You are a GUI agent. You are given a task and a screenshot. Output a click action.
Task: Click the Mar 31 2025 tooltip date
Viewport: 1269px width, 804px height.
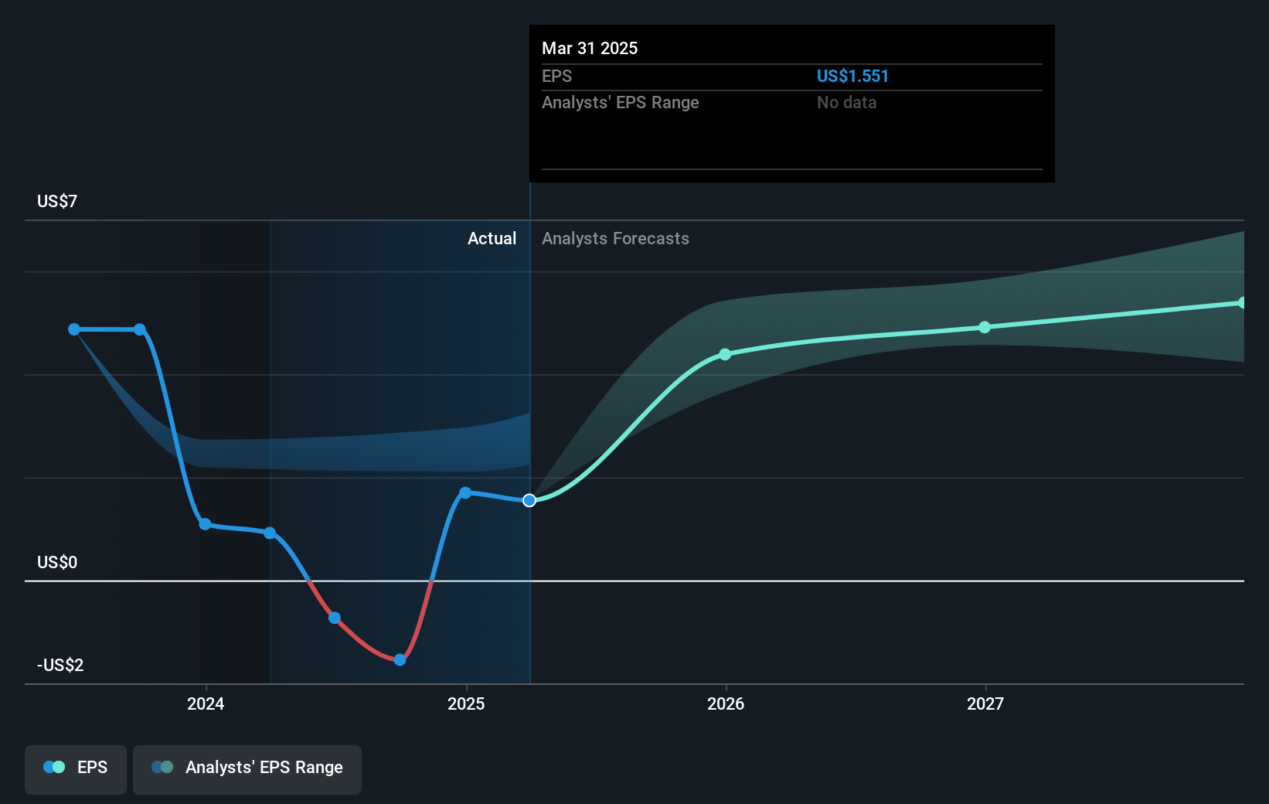pos(590,48)
